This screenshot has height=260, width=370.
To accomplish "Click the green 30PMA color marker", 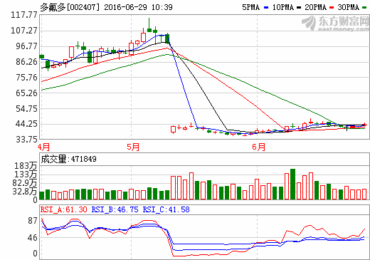I will pyautogui.click(x=364, y=8).
